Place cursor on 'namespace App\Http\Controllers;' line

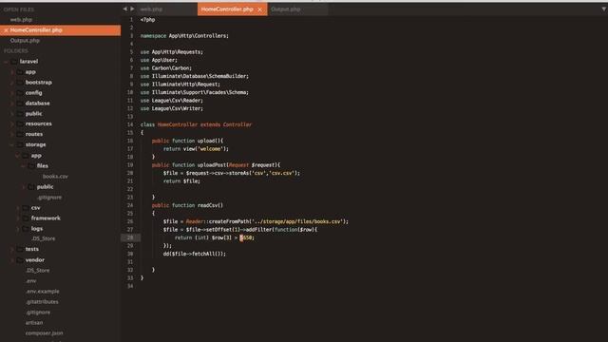(x=184, y=36)
